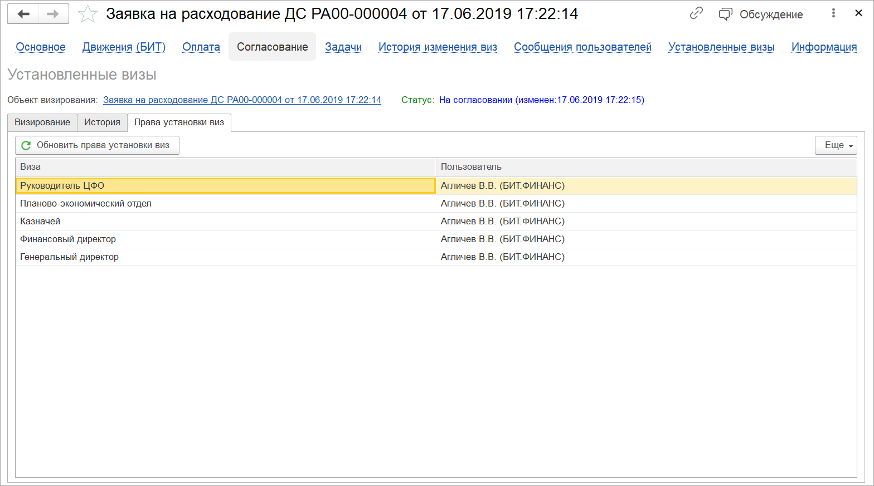Screen dimensions: 874x486
Task: Open the linked Заявка на расходование document
Action: [x=242, y=100]
